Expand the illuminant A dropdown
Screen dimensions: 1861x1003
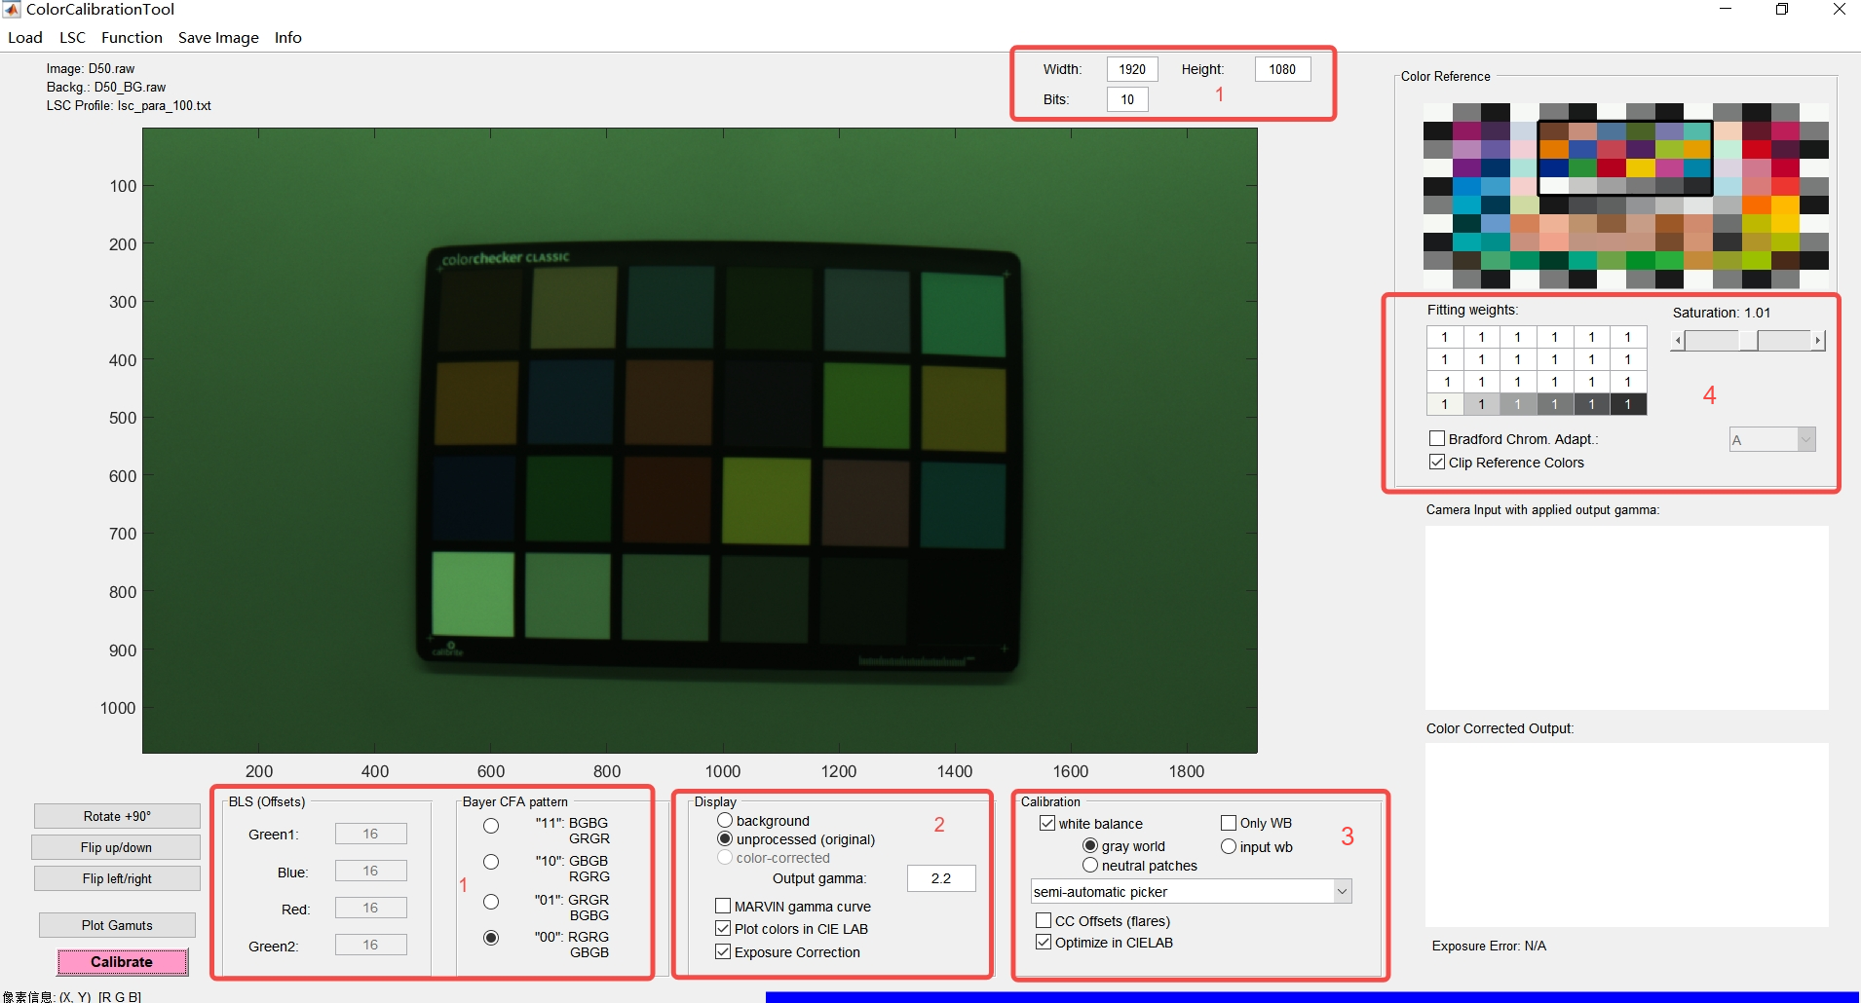(x=1805, y=440)
